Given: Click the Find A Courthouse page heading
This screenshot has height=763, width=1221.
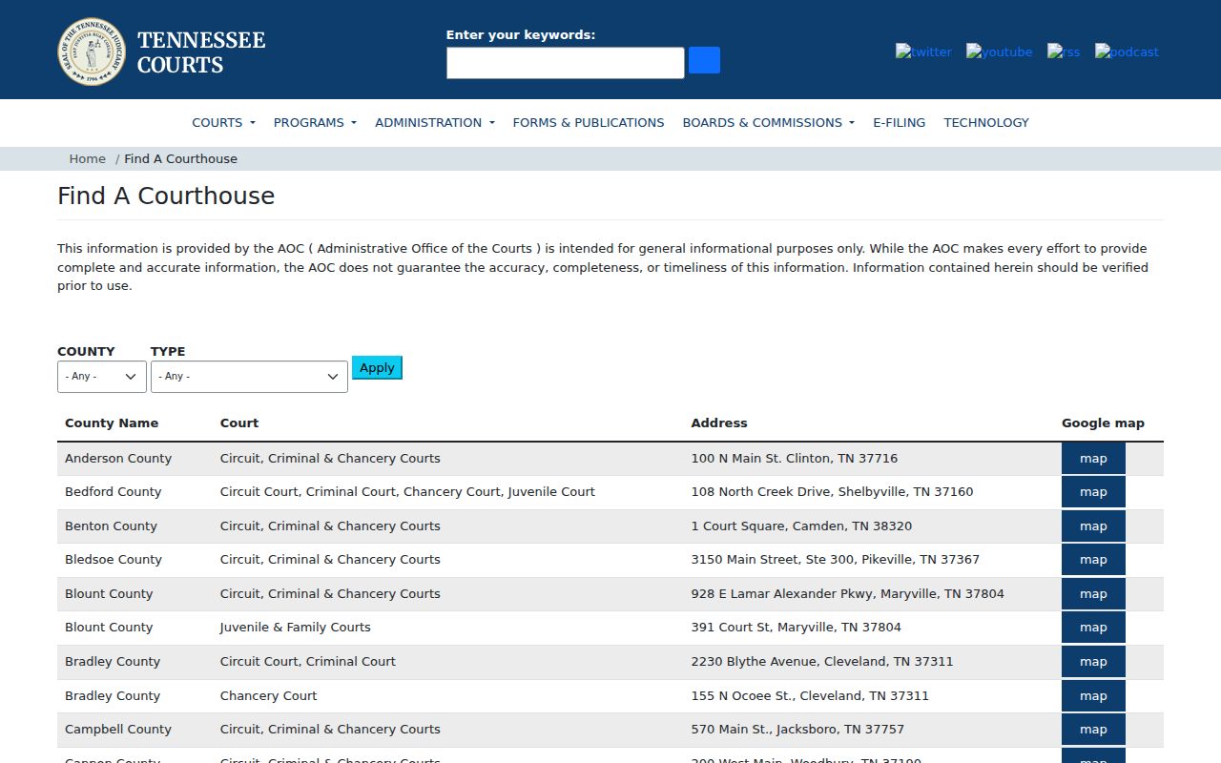Looking at the screenshot, I should coord(166,196).
